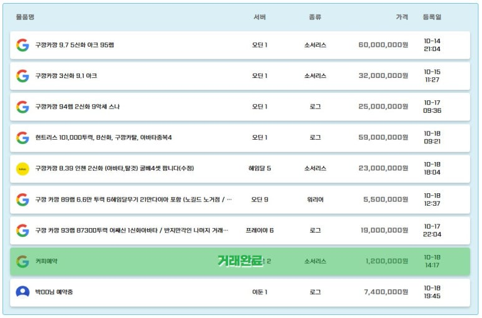Click Google icon on 프레이야 6 listing
The height and width of the screenshot is (318, 482).
[22, 231]
